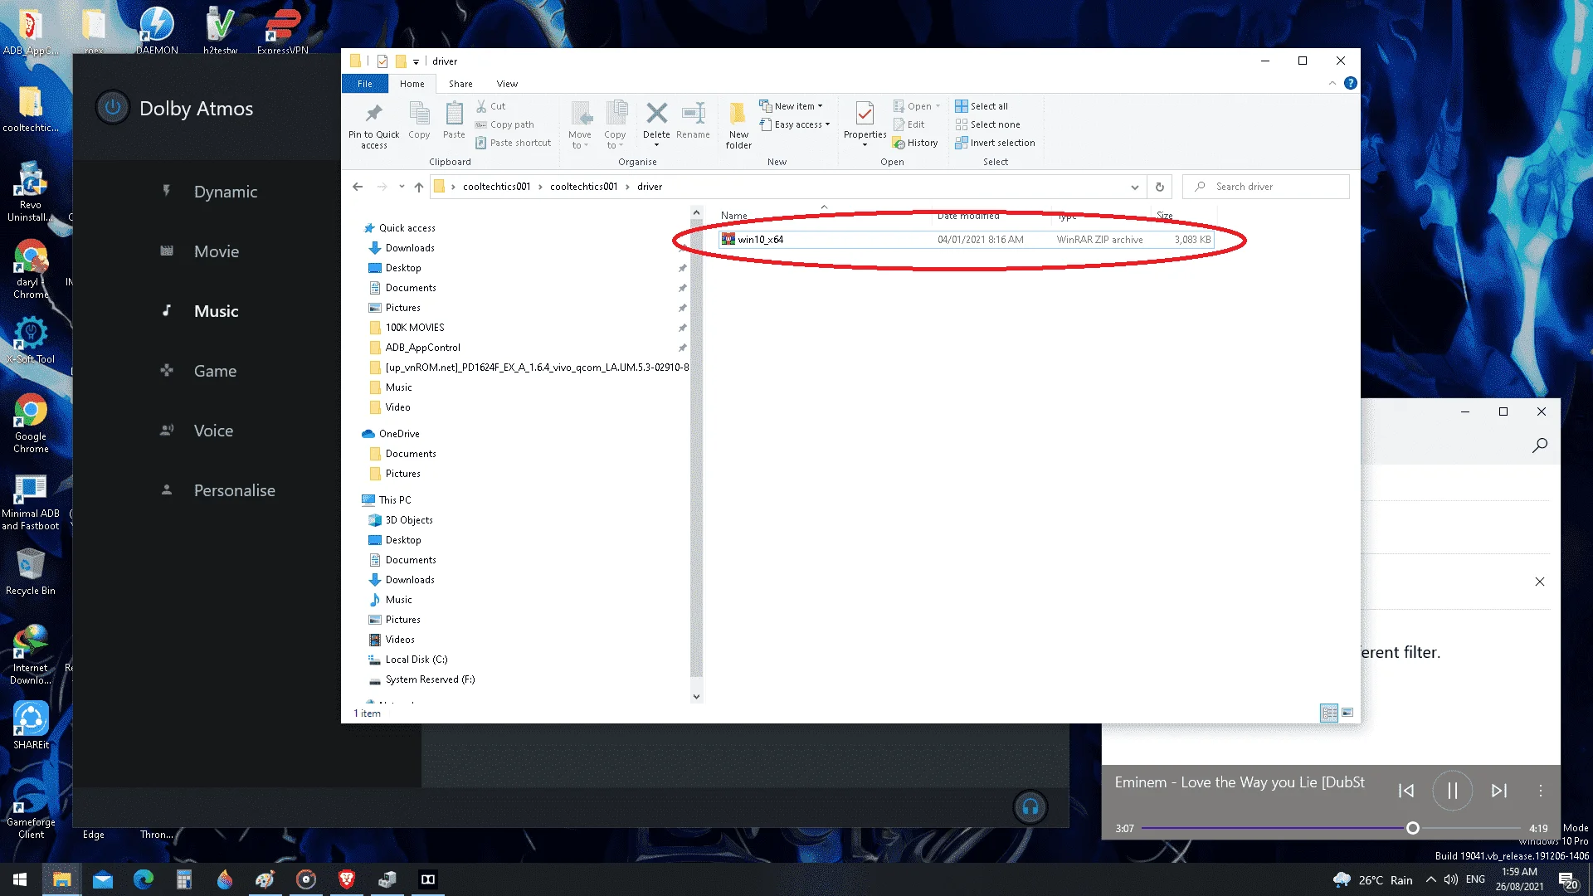This screenshot has width=1593, height=896.
Task: Open ADB_AppControl in navigation pane
Action: (423, 348)
